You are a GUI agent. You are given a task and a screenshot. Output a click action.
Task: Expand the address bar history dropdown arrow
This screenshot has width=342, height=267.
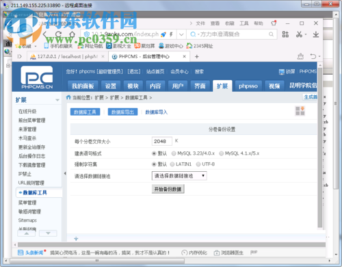(x=181, y=34)
